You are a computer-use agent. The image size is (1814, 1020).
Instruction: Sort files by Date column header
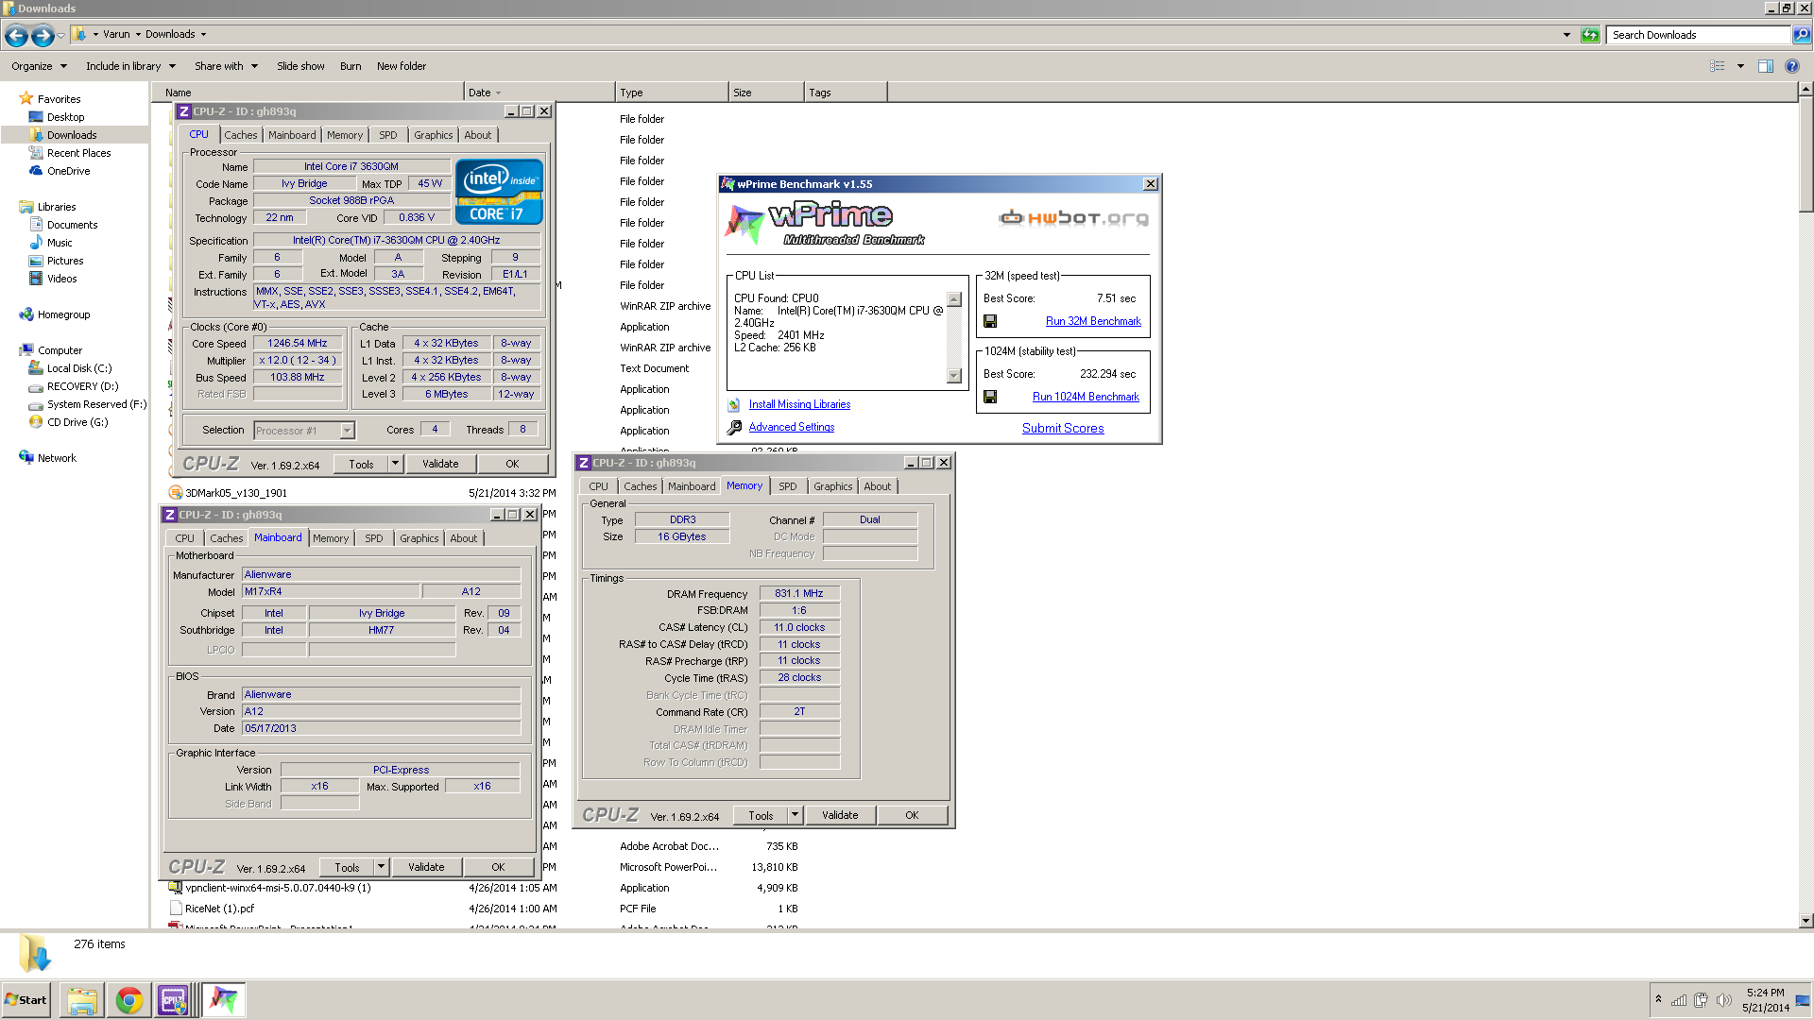(539, 93)
